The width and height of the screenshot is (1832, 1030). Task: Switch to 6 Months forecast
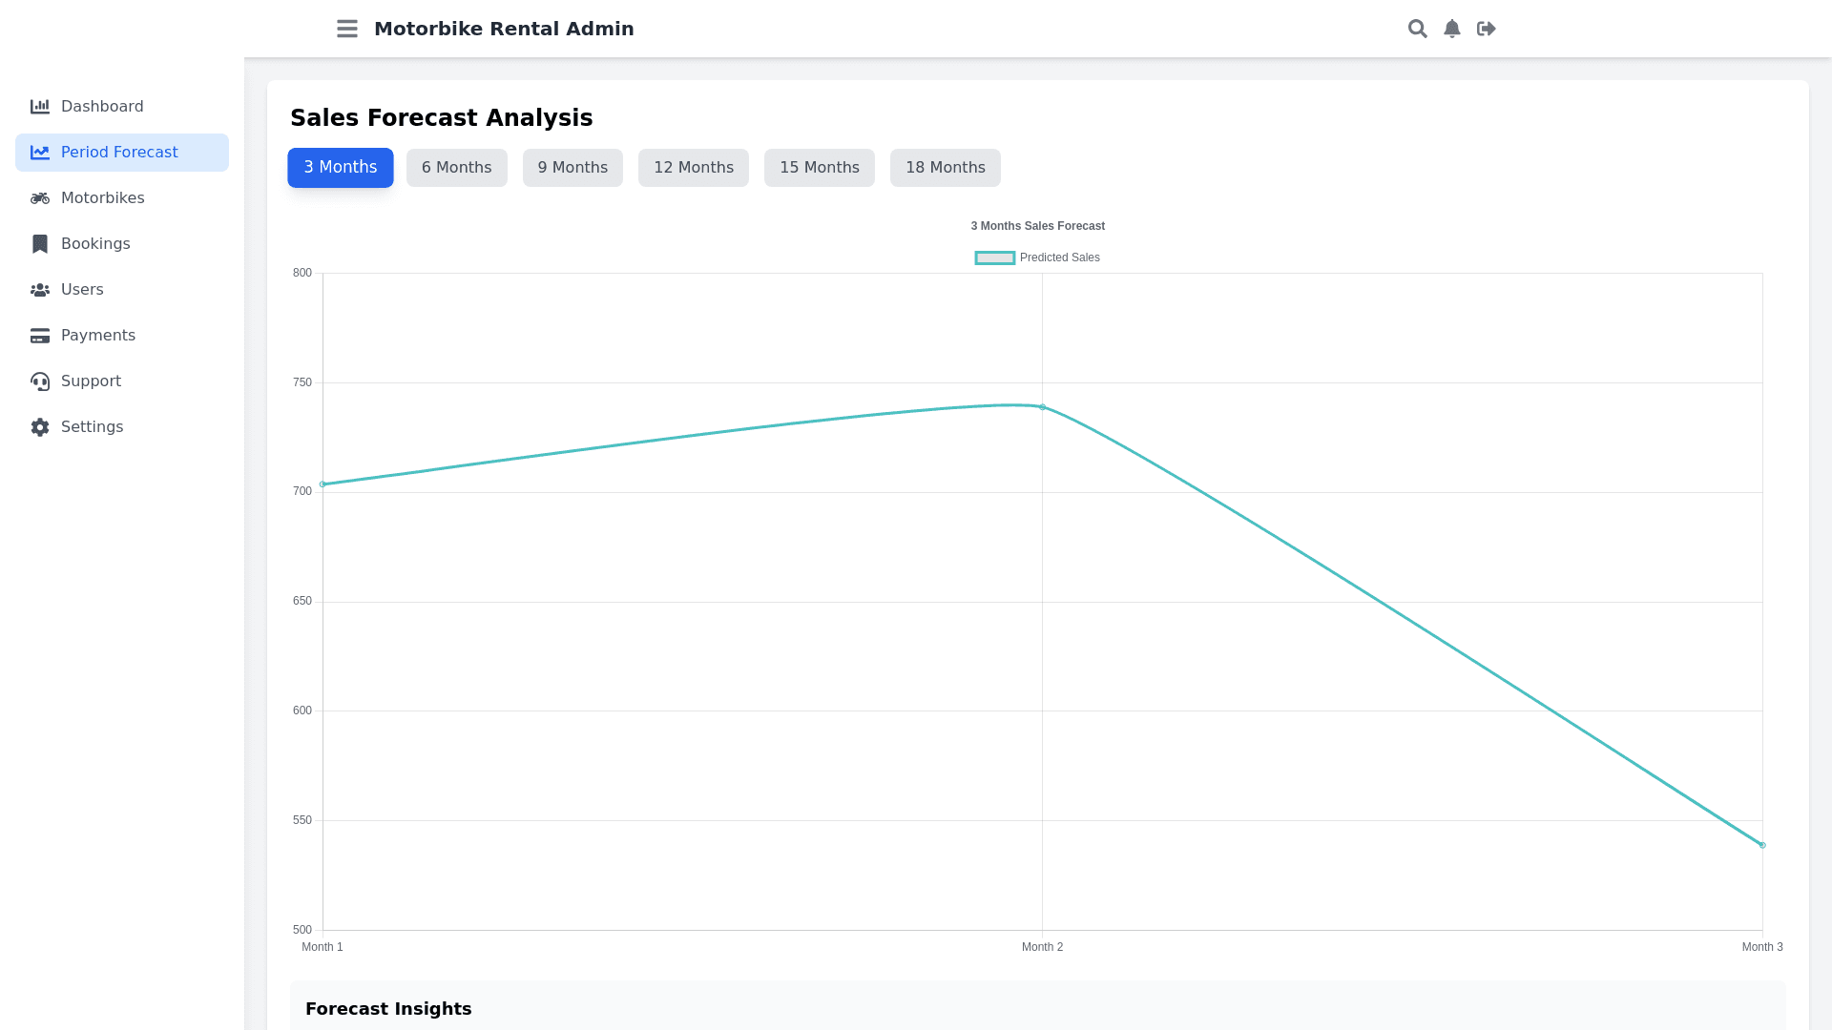457,168
